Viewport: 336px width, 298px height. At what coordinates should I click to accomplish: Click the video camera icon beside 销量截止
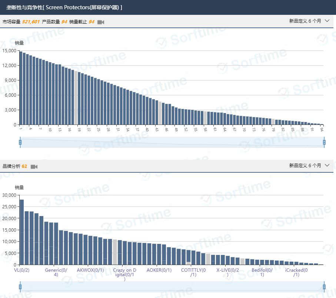pyautogui.click(x=101, y=22)
